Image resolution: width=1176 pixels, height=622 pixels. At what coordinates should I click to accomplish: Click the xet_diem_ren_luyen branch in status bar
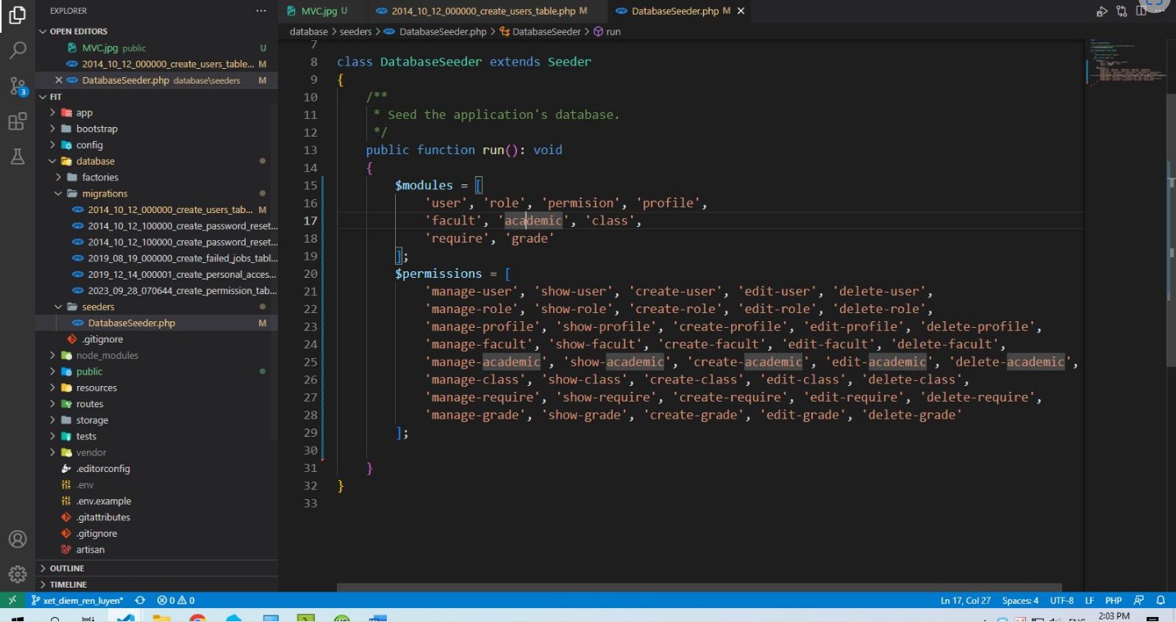pos(77,601)
